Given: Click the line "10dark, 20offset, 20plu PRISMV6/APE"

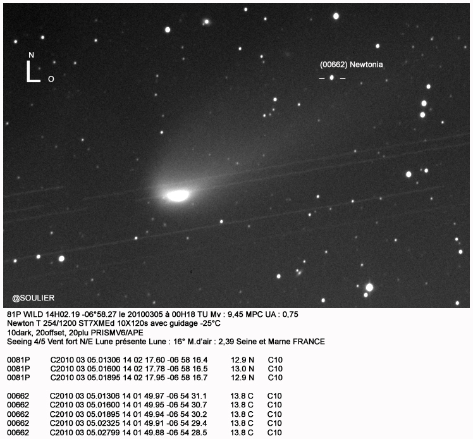Looking at the screenshot, I should tap(75, 333).
